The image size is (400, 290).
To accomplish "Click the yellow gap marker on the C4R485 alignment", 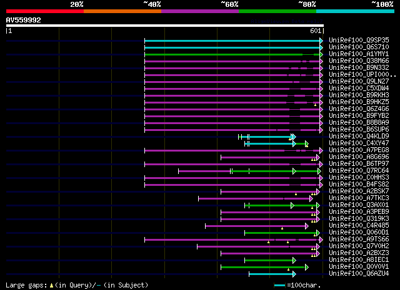I will pos(282,228).
